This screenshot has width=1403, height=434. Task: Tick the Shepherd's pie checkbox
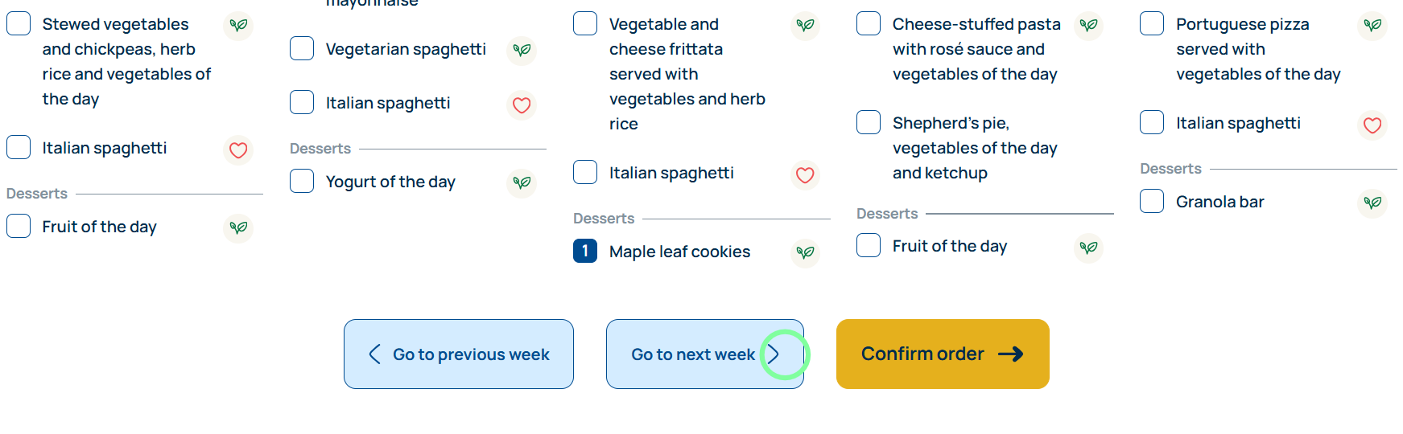[x=869, y=122]
